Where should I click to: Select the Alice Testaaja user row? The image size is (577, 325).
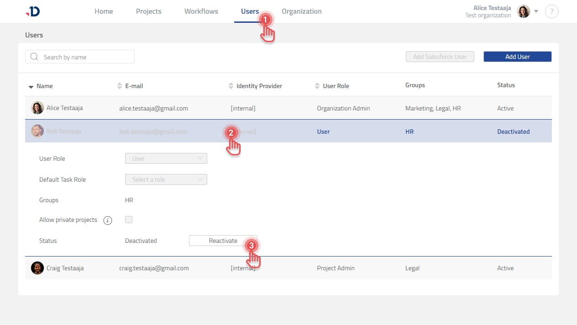click(288, 108)
